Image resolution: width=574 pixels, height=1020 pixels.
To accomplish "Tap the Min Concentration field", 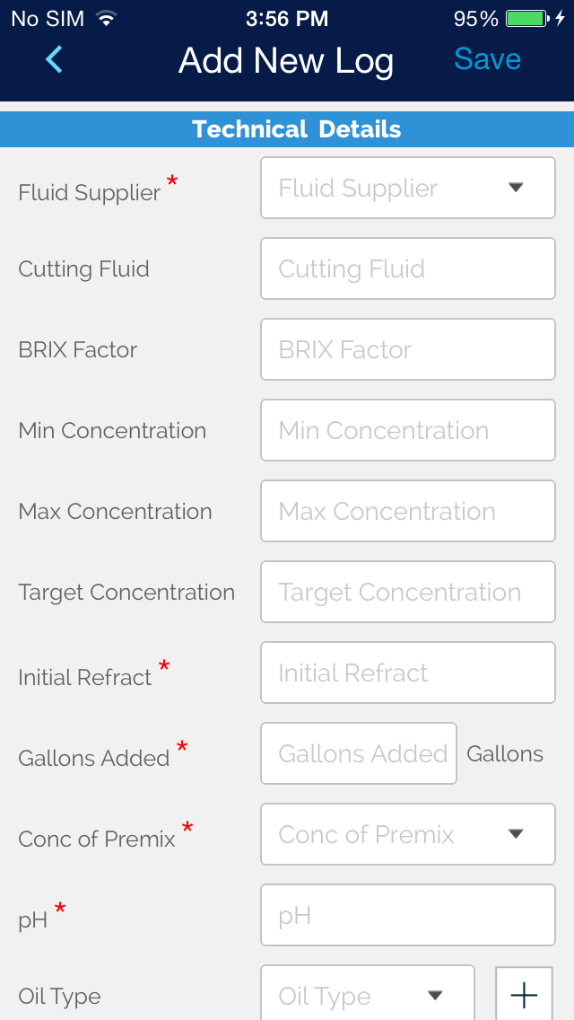I will click(408, 430).
